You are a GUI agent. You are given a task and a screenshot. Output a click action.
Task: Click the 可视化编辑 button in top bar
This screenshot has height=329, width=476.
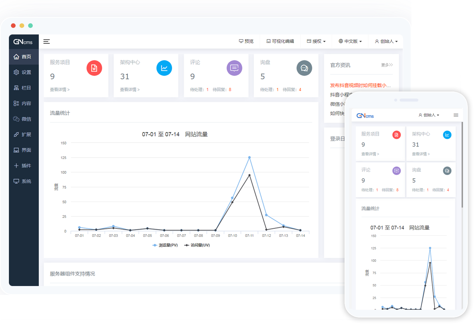coord(280,41)
